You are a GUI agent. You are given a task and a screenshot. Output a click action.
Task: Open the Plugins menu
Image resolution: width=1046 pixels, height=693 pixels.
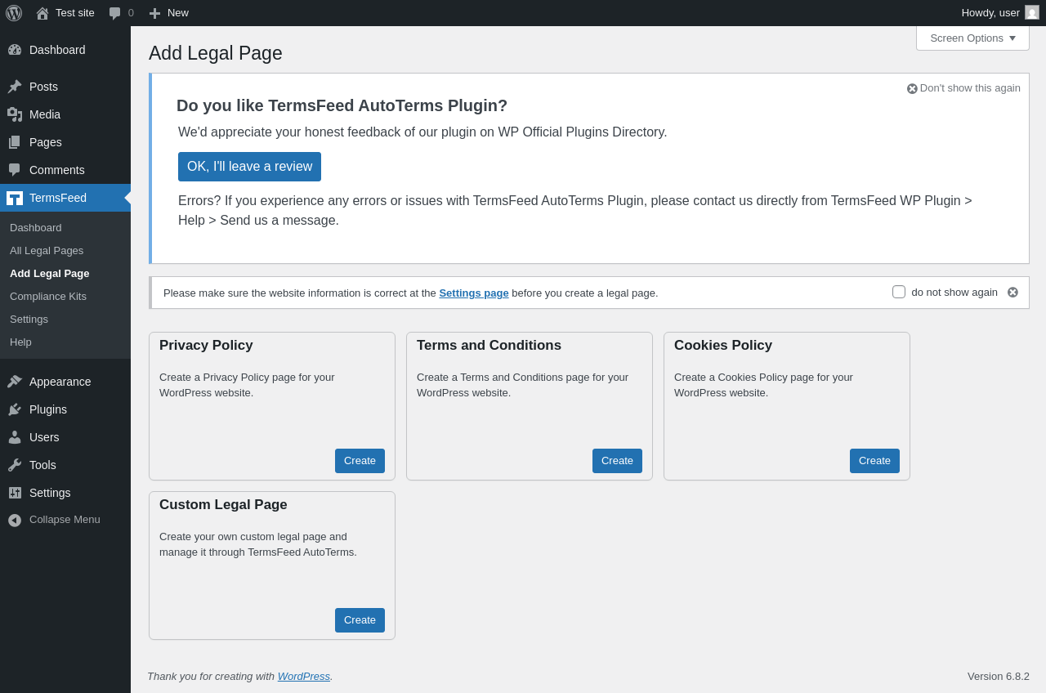click(65, 409)
